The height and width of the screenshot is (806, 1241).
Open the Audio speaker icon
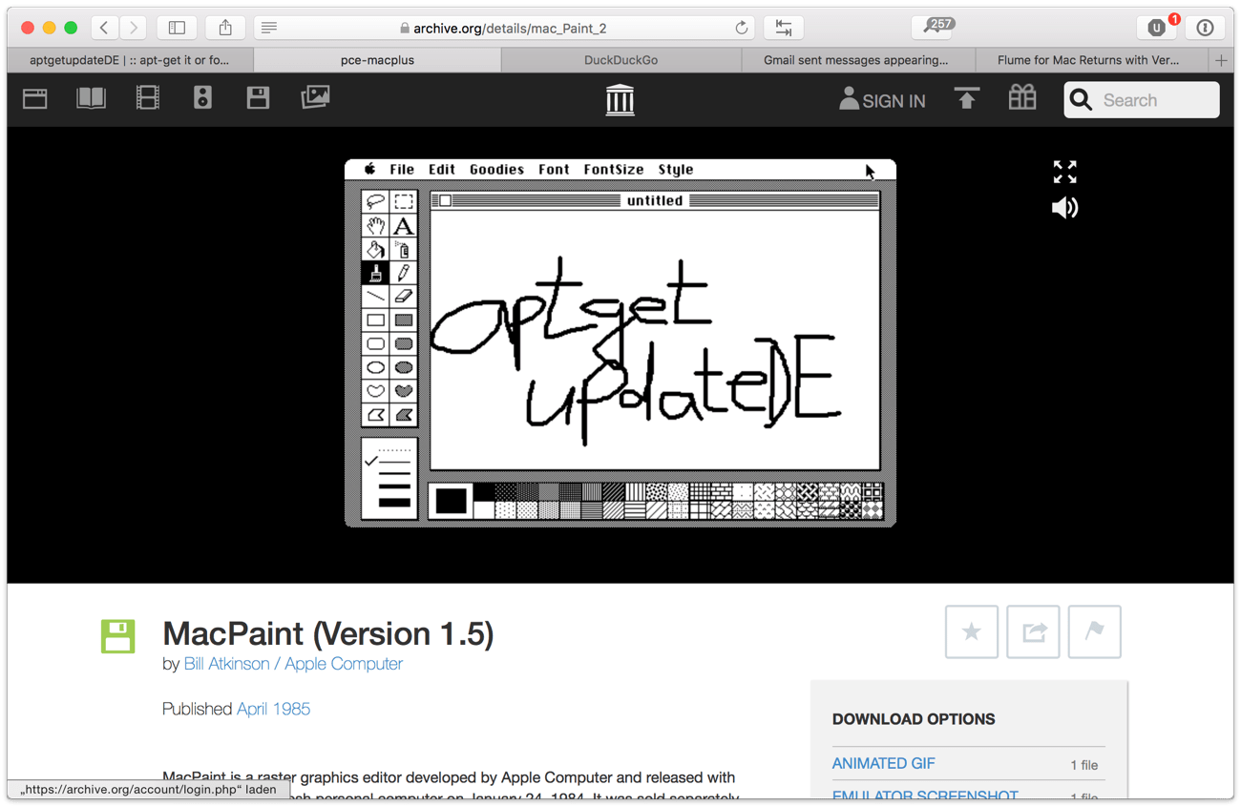202,98
